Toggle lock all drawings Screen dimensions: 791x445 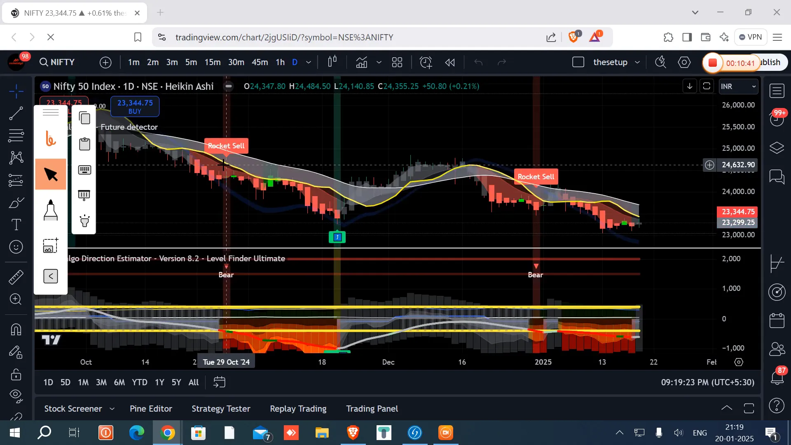tap(16, 375)
